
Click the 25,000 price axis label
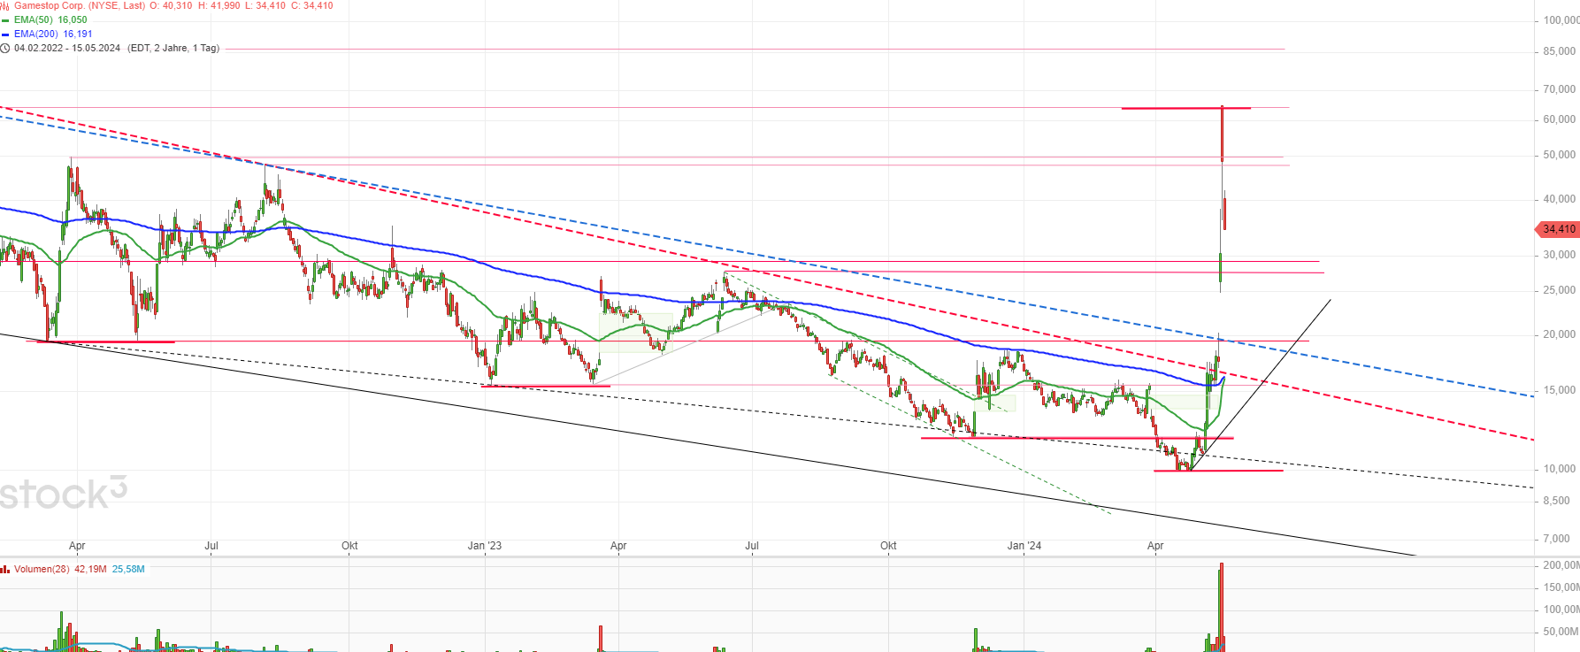coord(1559,290)
